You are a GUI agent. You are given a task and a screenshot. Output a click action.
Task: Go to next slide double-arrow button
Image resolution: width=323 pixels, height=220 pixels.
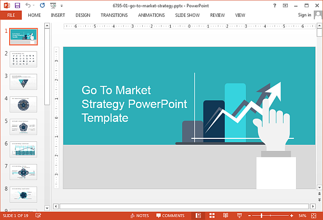point(319,200)
